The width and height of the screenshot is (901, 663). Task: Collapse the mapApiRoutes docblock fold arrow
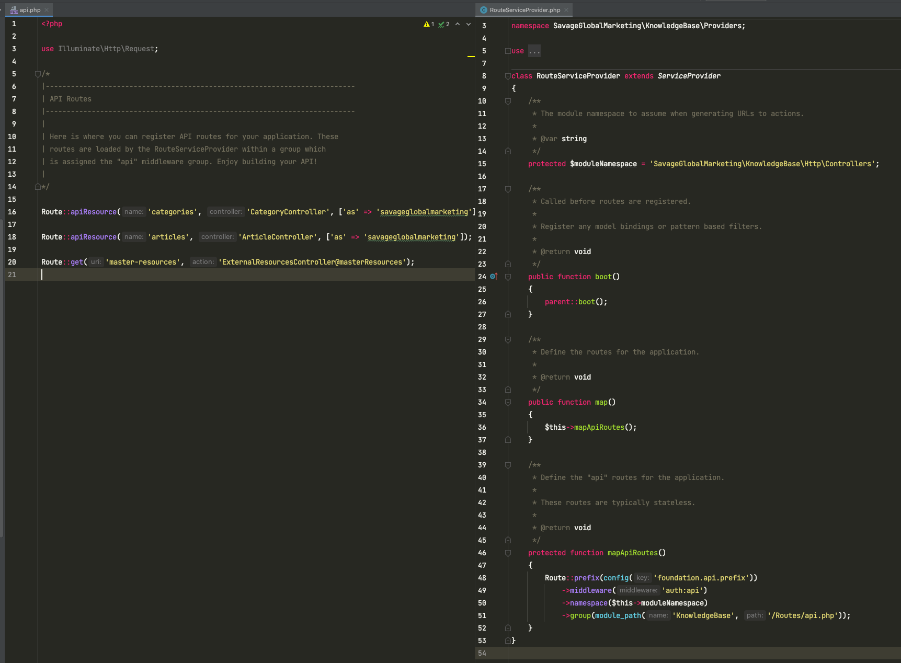tap(507, 465)
